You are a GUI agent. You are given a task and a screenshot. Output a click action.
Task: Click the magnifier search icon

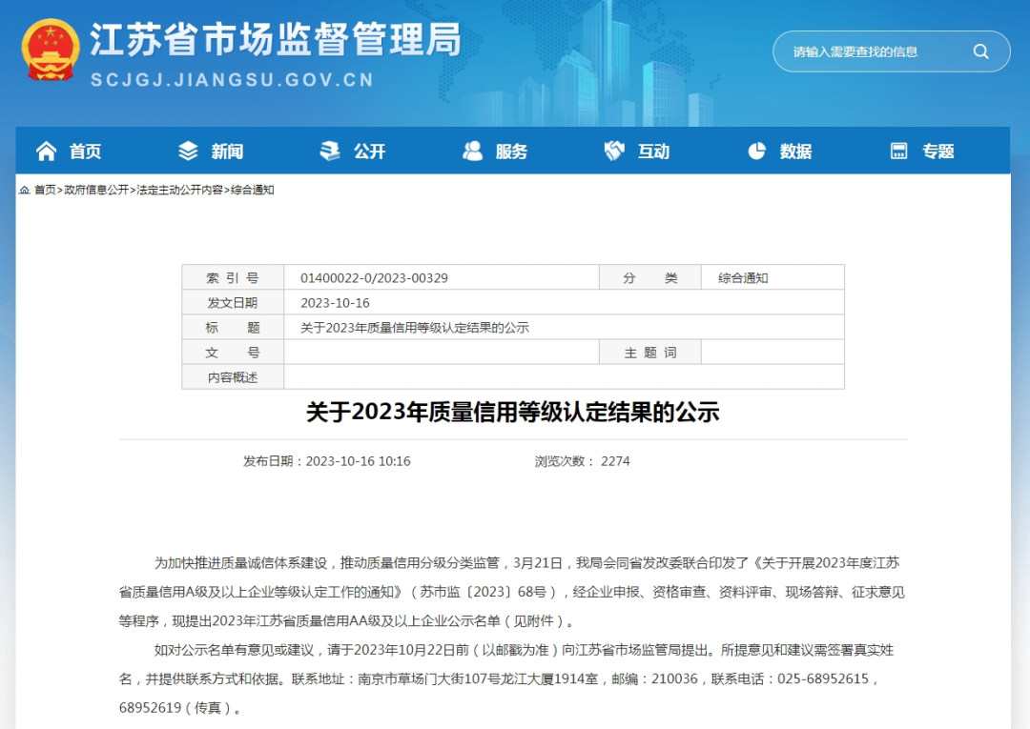(980, 51)
